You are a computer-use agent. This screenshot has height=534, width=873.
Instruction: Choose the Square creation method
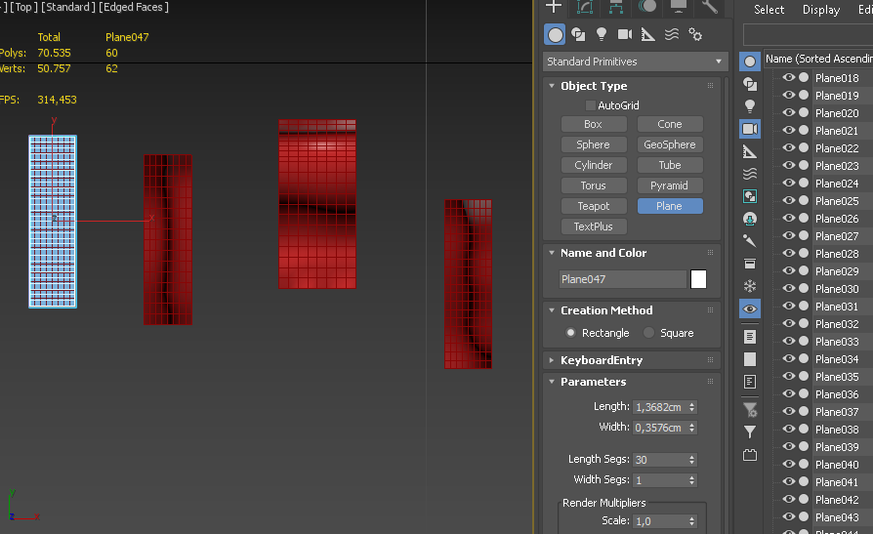(x=649, y=333)
